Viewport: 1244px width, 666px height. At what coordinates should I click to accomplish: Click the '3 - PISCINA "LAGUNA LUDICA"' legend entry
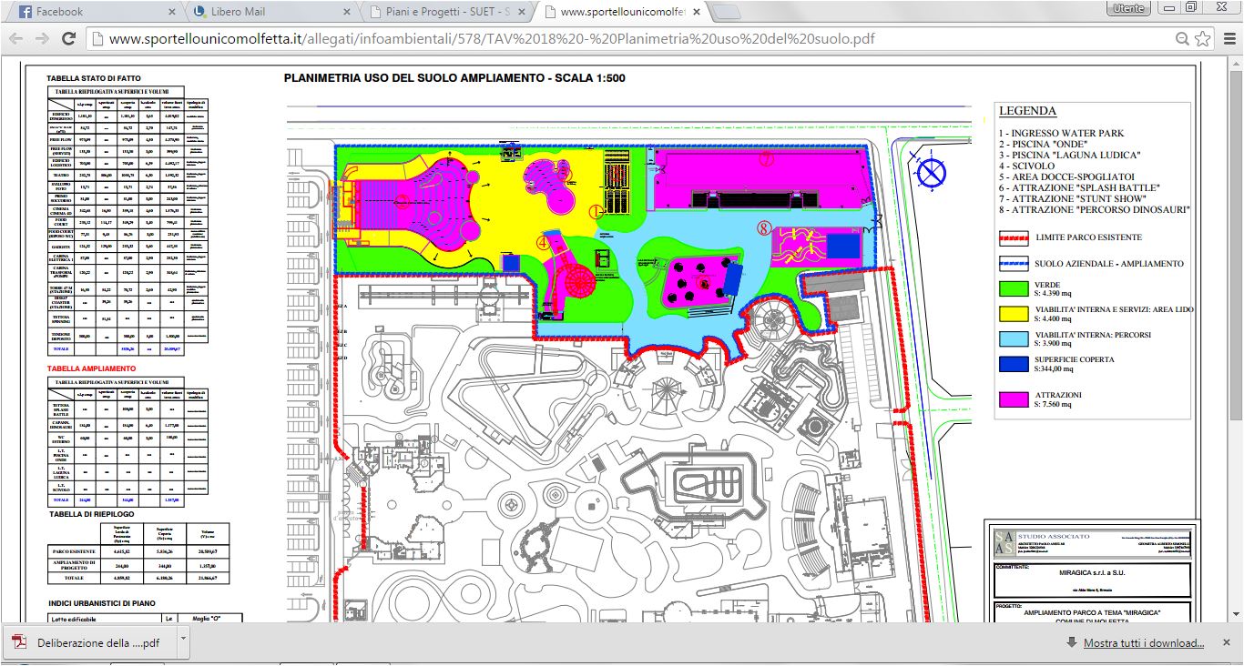pyautogui.click(x=1068, y=156)
